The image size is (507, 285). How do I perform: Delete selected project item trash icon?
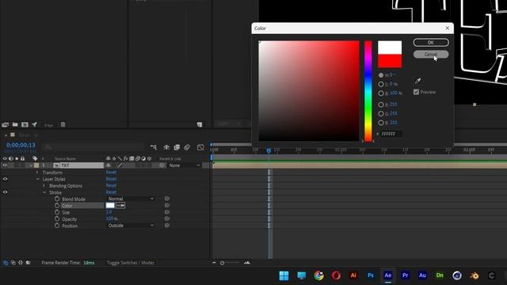[63, 125]
